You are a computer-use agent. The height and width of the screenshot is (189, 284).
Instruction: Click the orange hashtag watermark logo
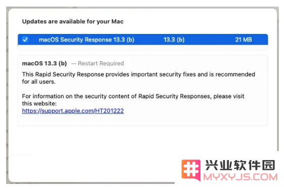(x=191, y=170)
